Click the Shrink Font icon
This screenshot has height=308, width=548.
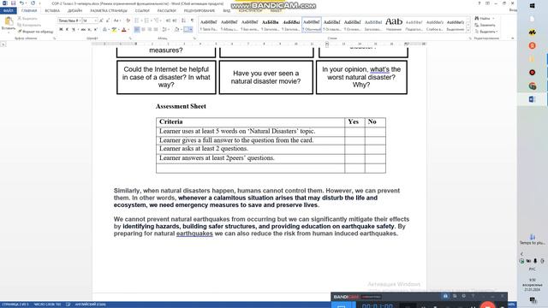point(108,21)
